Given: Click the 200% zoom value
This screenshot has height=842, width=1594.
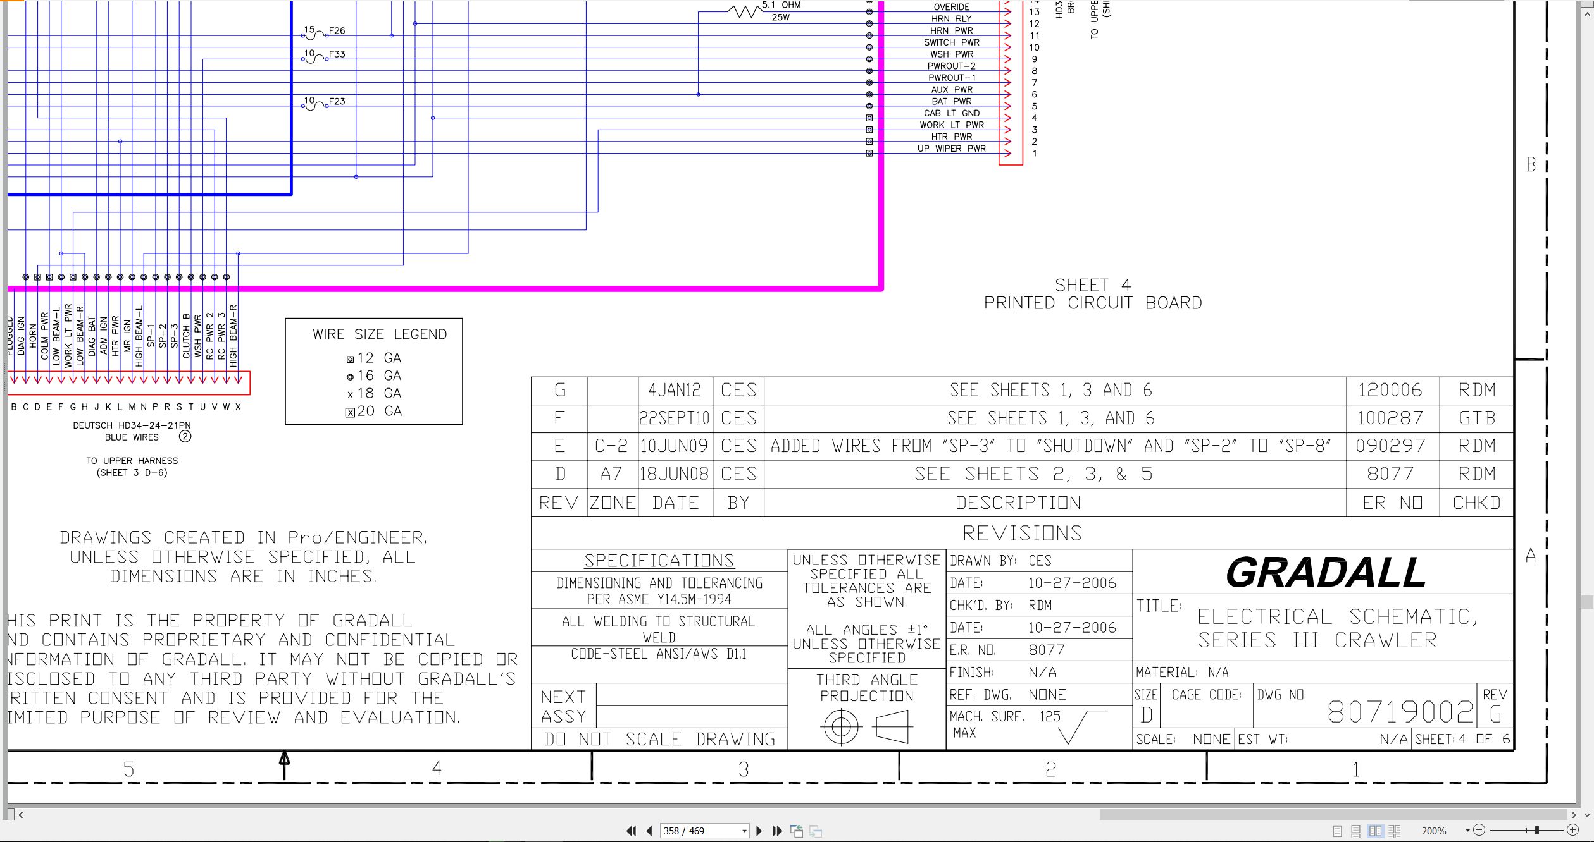Looking at the screenshot, I should point(1434,831).
